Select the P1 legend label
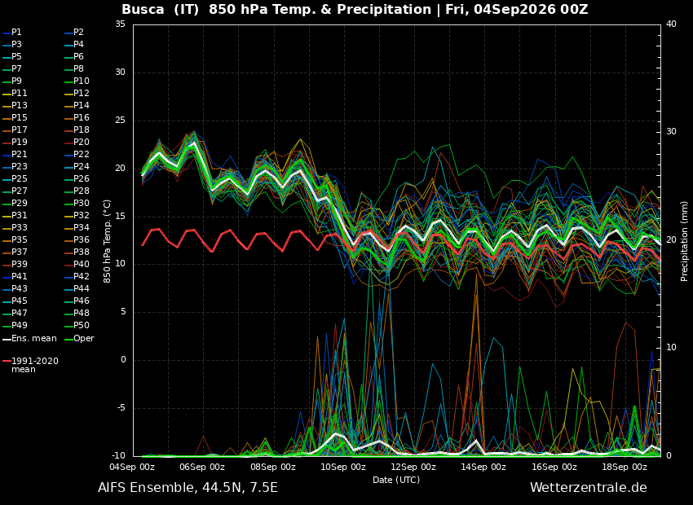The image size is (693, 505). click(16, 33)
